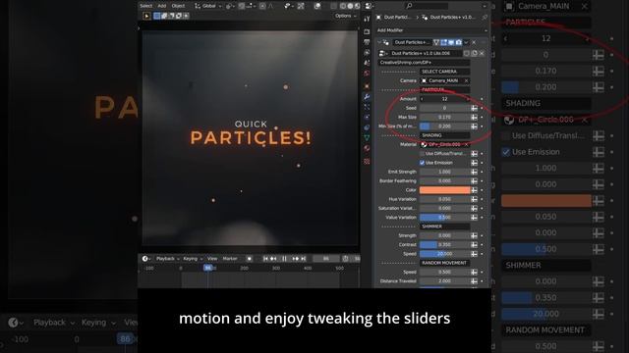
Task: Open the Add menu in viewport header
Action: click(x=161, y=6)
